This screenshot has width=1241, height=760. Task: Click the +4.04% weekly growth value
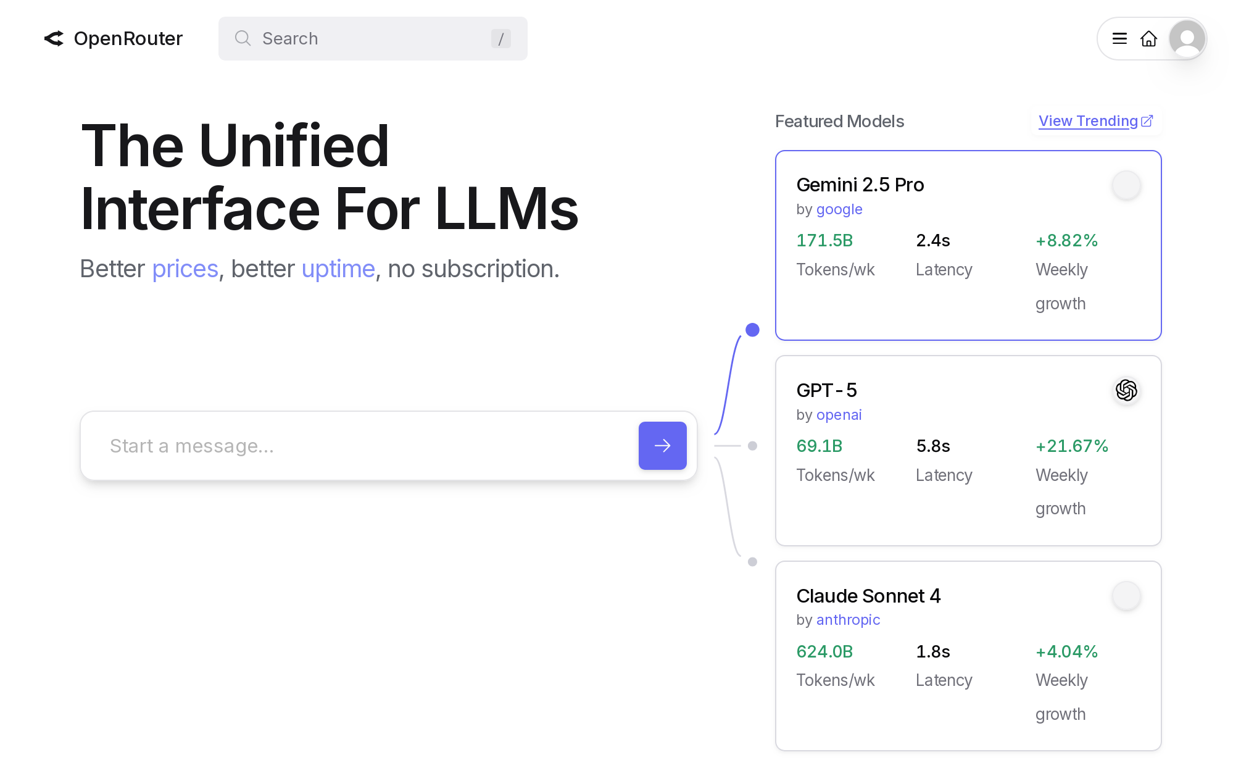pyautogui.click(x=1067, y=651)
